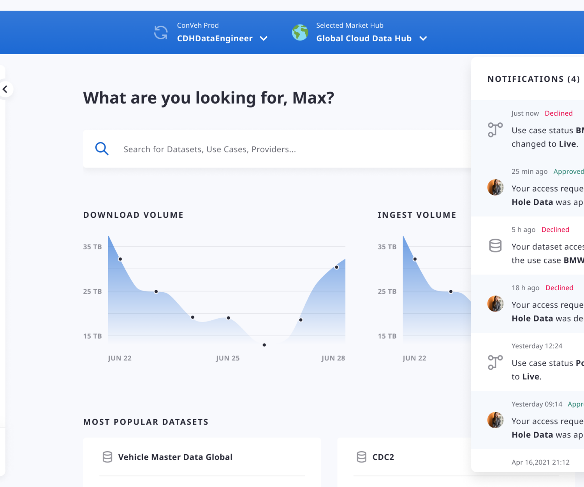Click the magnifier search icon
The height and width of the screenshot is (487, 584).
[102, 149]
